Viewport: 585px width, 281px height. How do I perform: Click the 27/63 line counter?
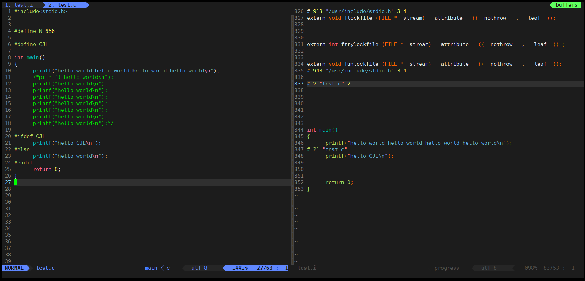tap(265, 268)
